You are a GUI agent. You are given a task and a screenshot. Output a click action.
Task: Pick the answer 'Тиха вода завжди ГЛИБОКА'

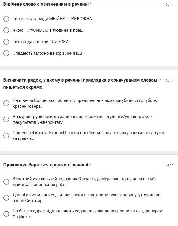click(x=6, y=42)
